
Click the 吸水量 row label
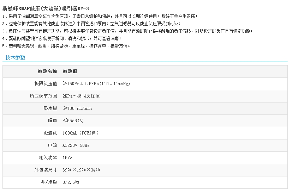[x=50, y=108]
